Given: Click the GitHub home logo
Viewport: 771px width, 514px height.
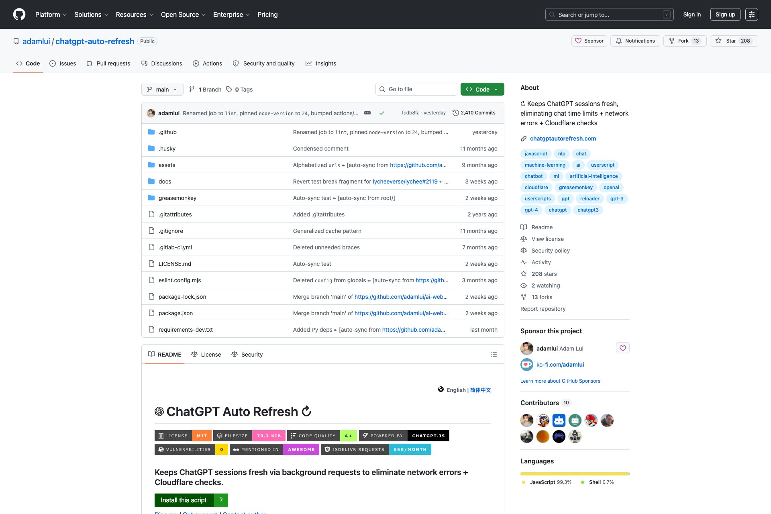Looking at the screenshot, I should (x=18, y=14).
